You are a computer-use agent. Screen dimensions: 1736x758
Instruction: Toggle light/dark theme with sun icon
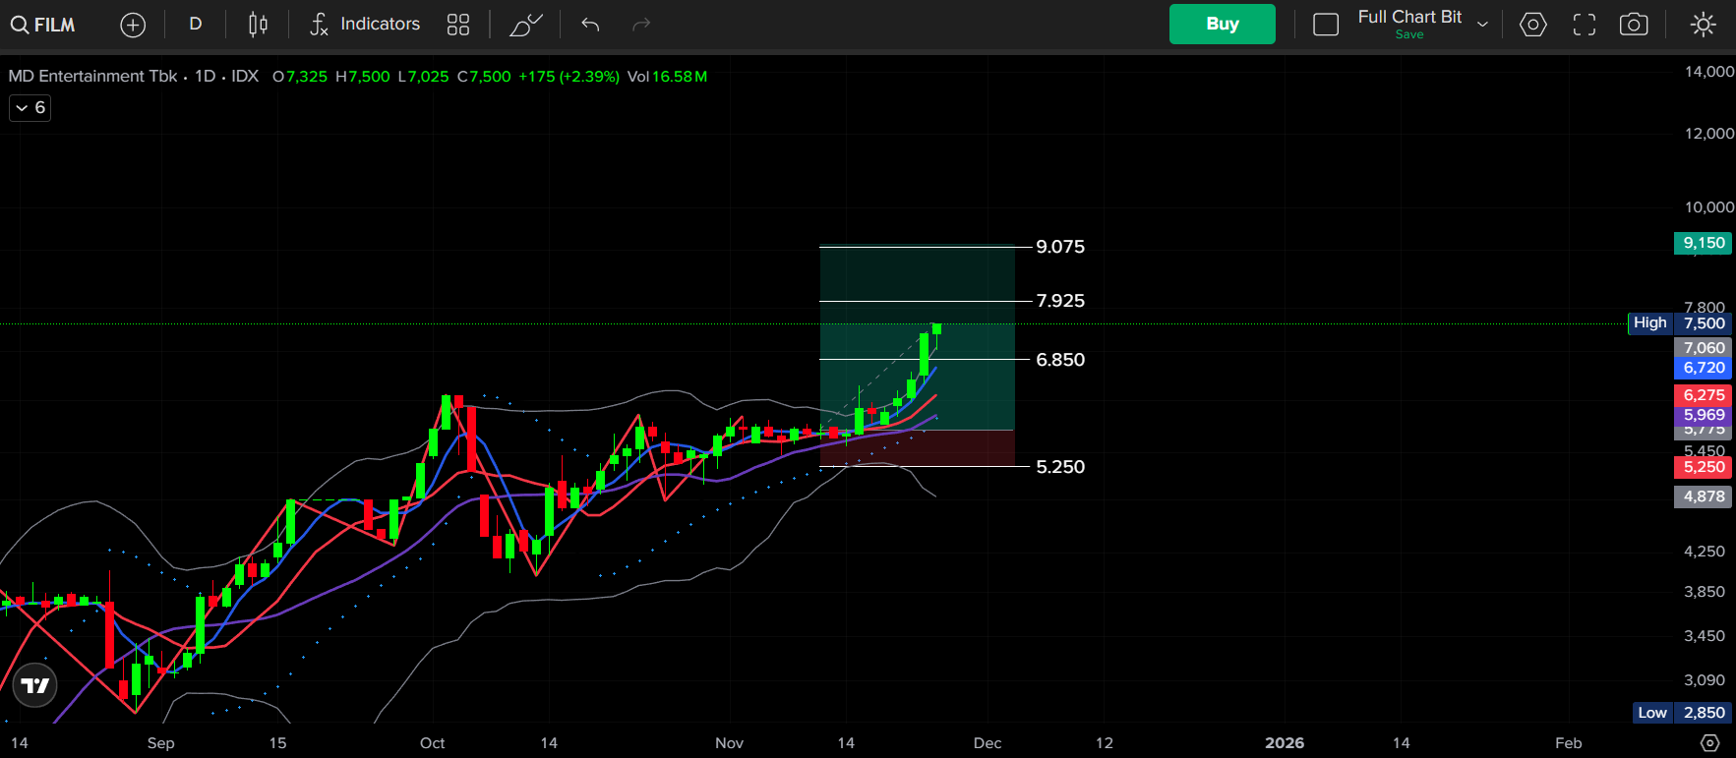[x=1703, y=25]
